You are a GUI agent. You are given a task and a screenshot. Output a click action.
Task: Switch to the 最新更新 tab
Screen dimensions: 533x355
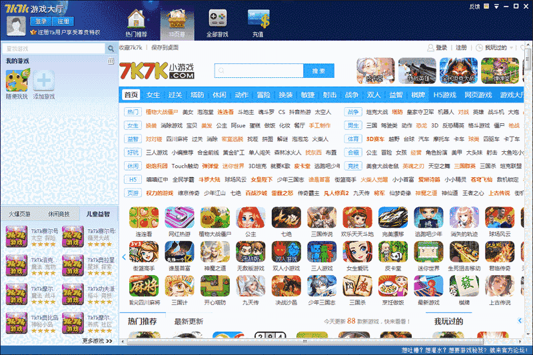pyautogui.click(x=189, y=322)
